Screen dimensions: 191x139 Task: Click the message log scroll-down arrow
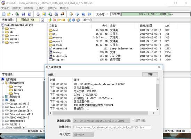pyautogui.click(x=158, y=109)
